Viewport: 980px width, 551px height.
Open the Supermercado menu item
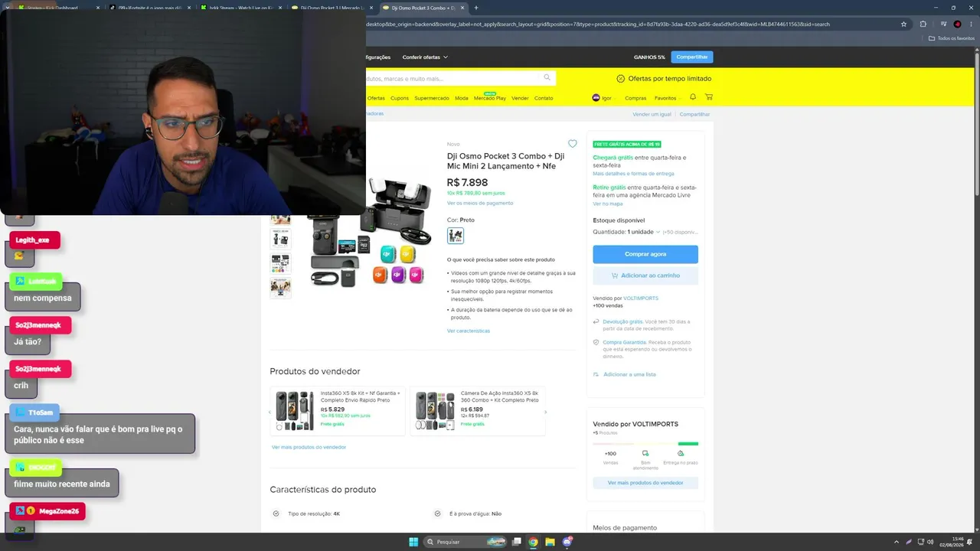[x=432, y=98]
